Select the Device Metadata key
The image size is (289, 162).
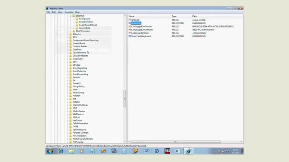tap(80, 56)
